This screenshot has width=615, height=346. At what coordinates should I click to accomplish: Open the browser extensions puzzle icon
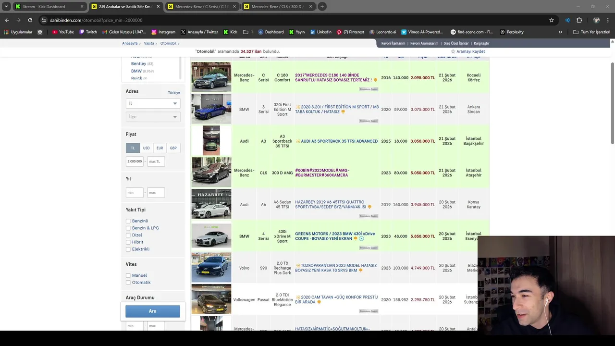579,20
